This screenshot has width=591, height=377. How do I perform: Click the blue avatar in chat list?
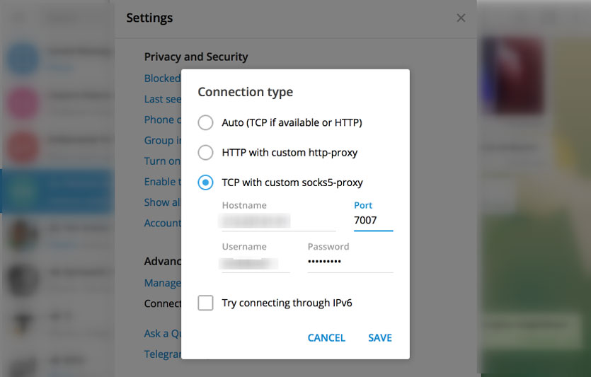pos(23,59)
